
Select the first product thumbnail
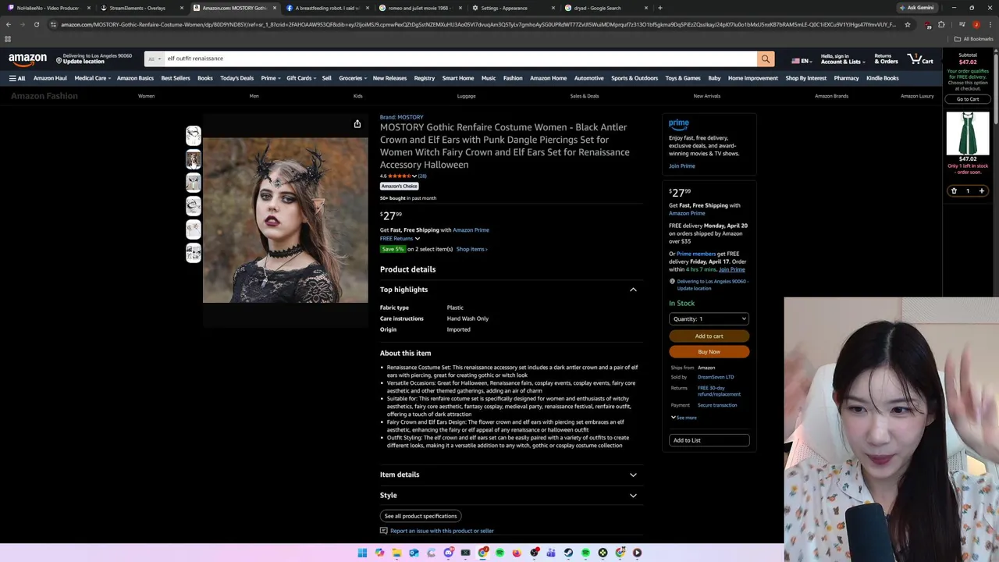pyautogui.click(x=194, y=136)
